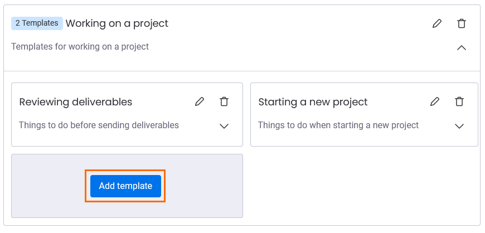Click "Templates for working on a project" description

click(80, 47)
